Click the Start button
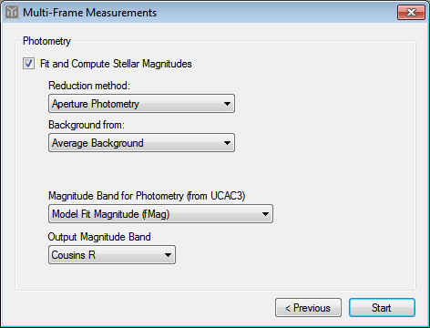Viewport: 430px width, 328px height. pyautogui.click(x=382, y=308)
